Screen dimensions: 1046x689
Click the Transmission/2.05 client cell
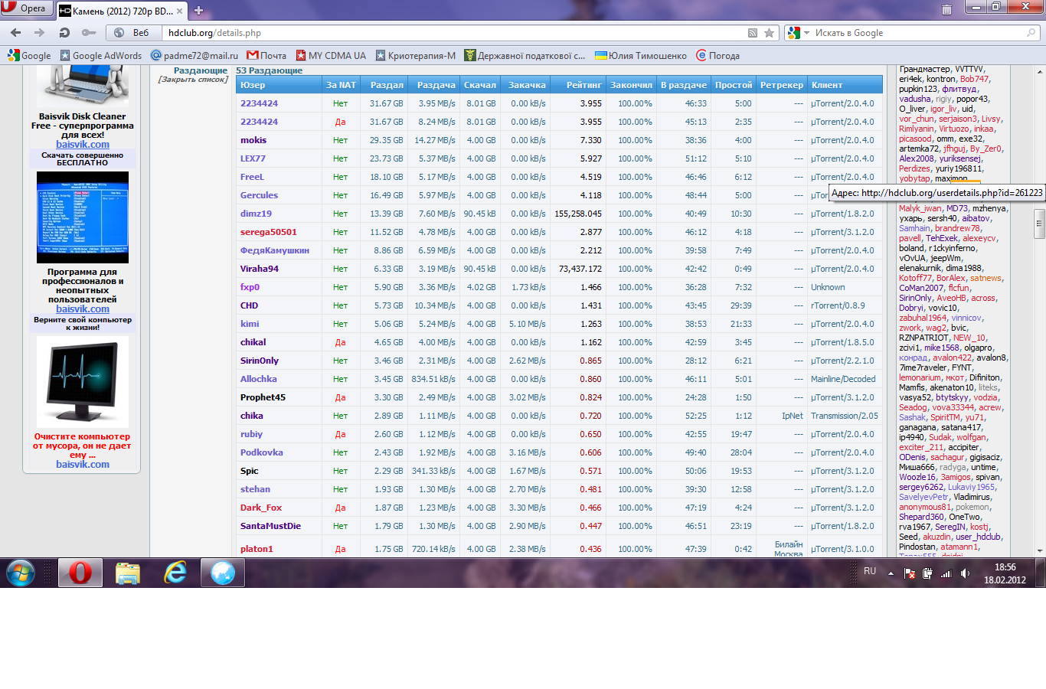pos(845,416)
